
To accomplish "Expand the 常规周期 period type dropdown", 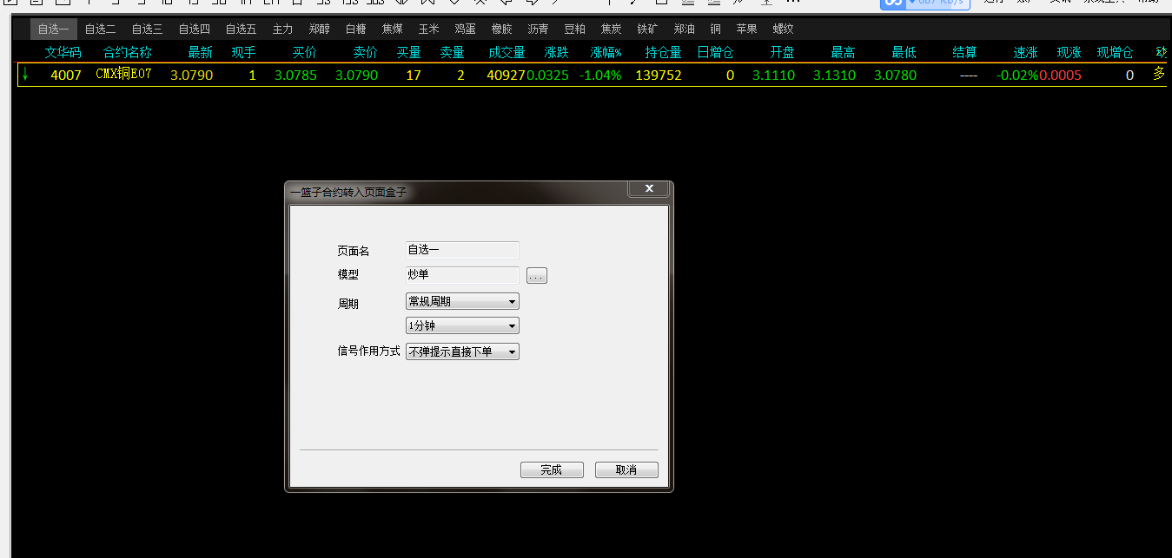I will [462, 302].
